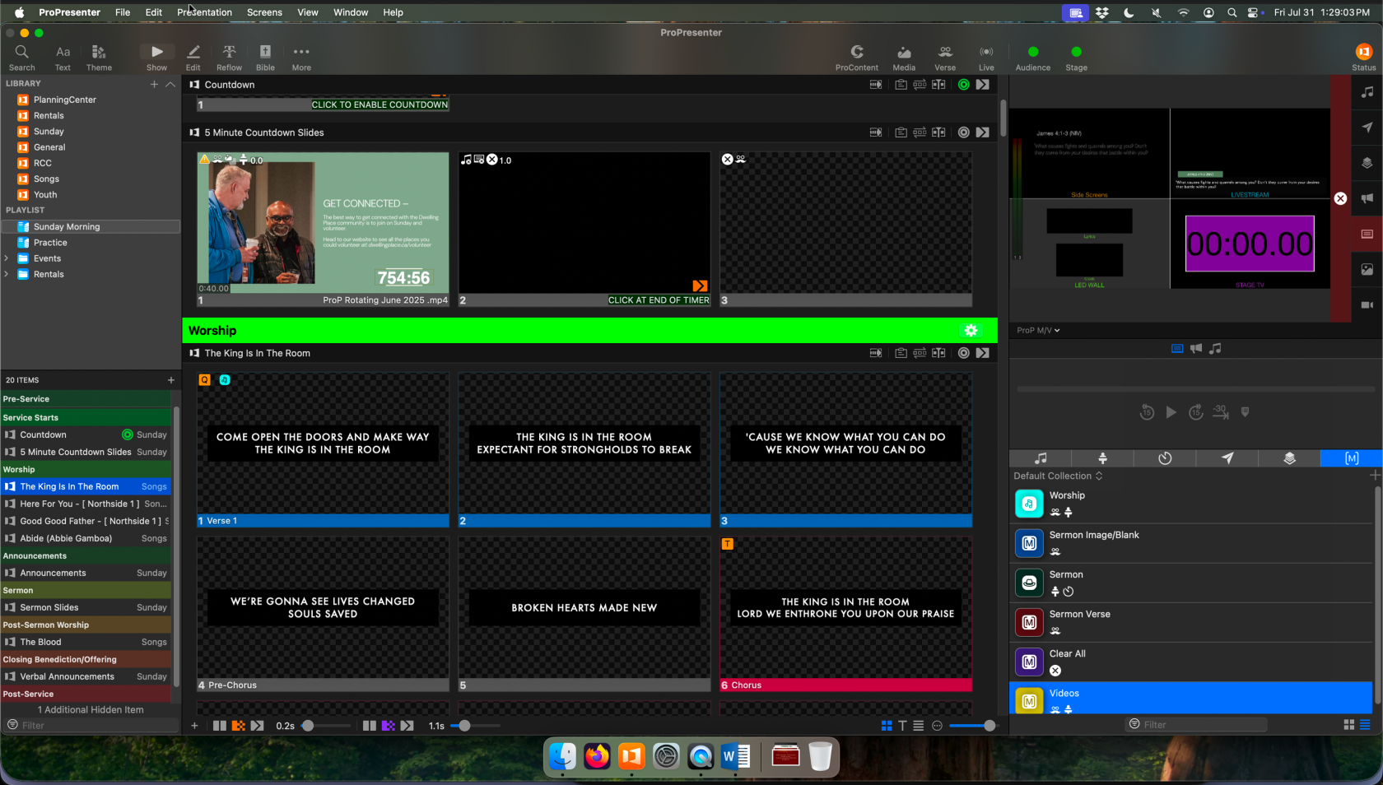Screen dimensions: 1383x785
Task: Expand the Events playlist folder
Action: [x=7, y=258]
